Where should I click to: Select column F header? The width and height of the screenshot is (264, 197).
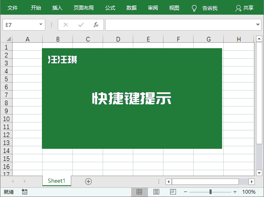coord(178,39)
